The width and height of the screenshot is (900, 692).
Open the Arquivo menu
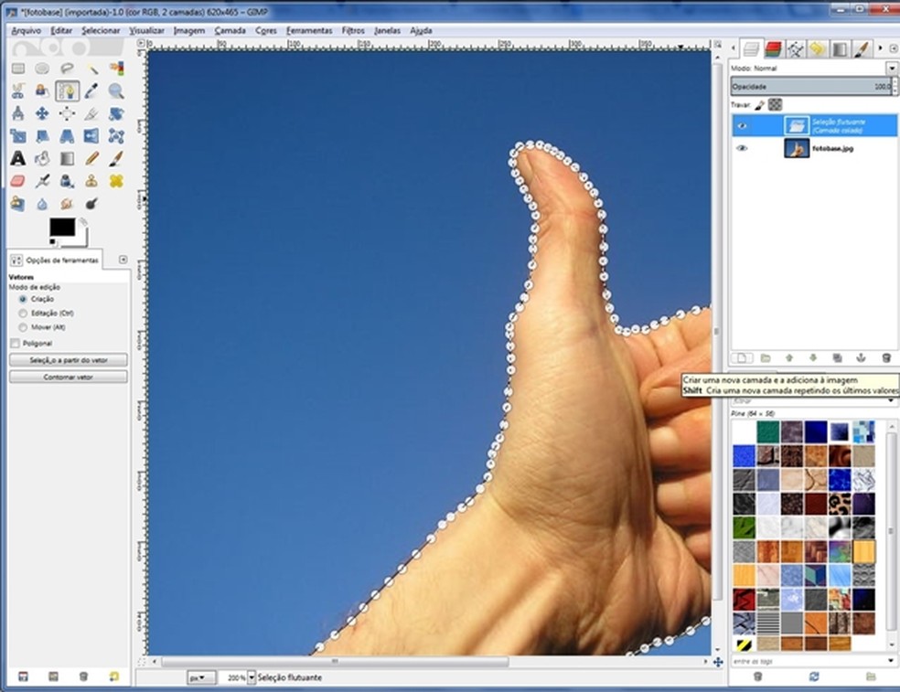click(27, 30)
